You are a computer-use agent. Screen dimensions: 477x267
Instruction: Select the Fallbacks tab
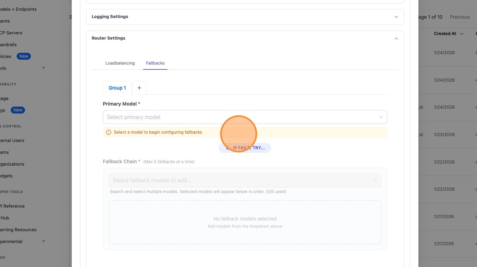tap(155, 63)
